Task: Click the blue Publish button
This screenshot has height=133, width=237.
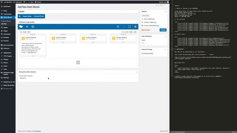Action: [x=163, y=30]
